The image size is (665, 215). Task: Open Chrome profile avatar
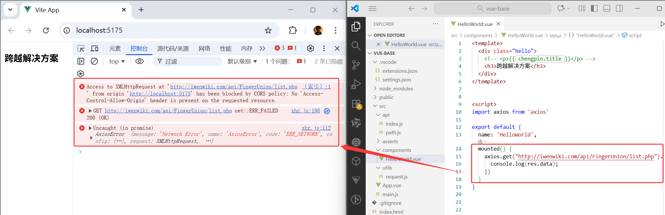(x=318, y=30)
